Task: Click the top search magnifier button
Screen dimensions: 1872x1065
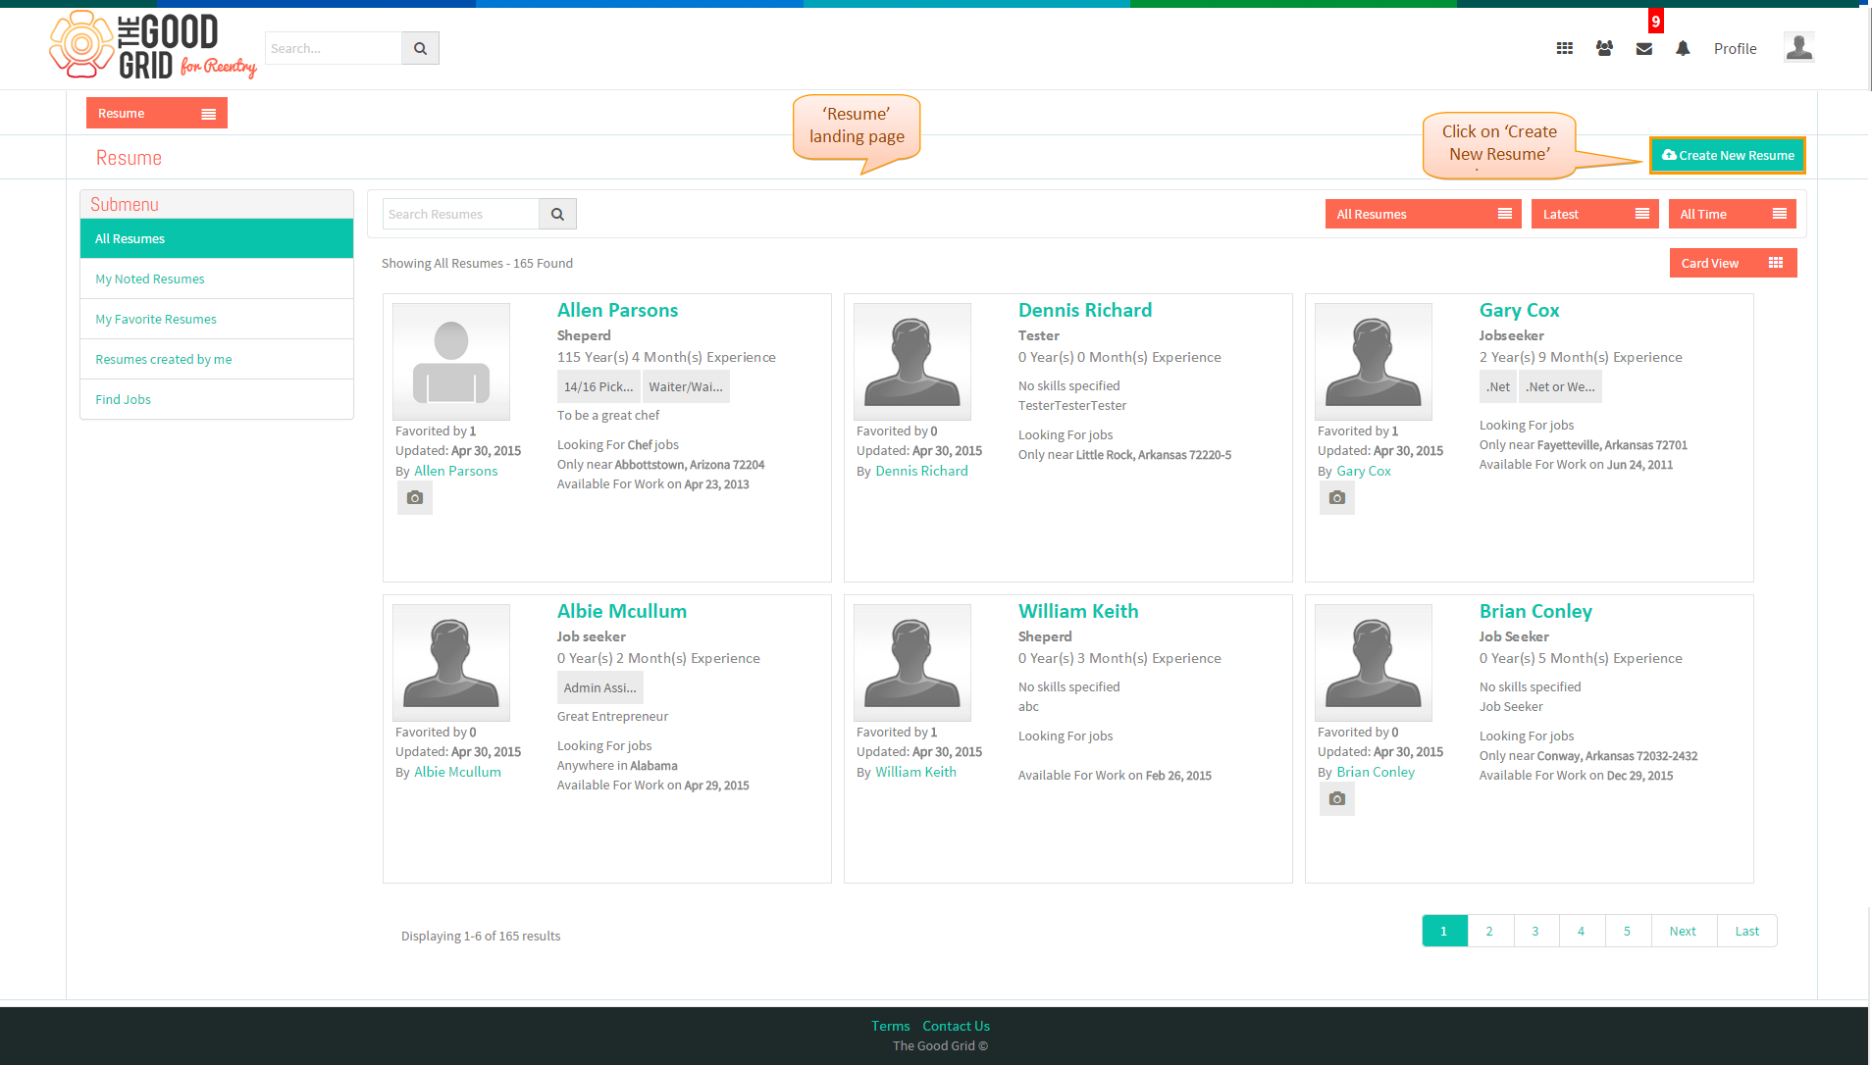Action: pyautogui.click(x=420, y=48)
